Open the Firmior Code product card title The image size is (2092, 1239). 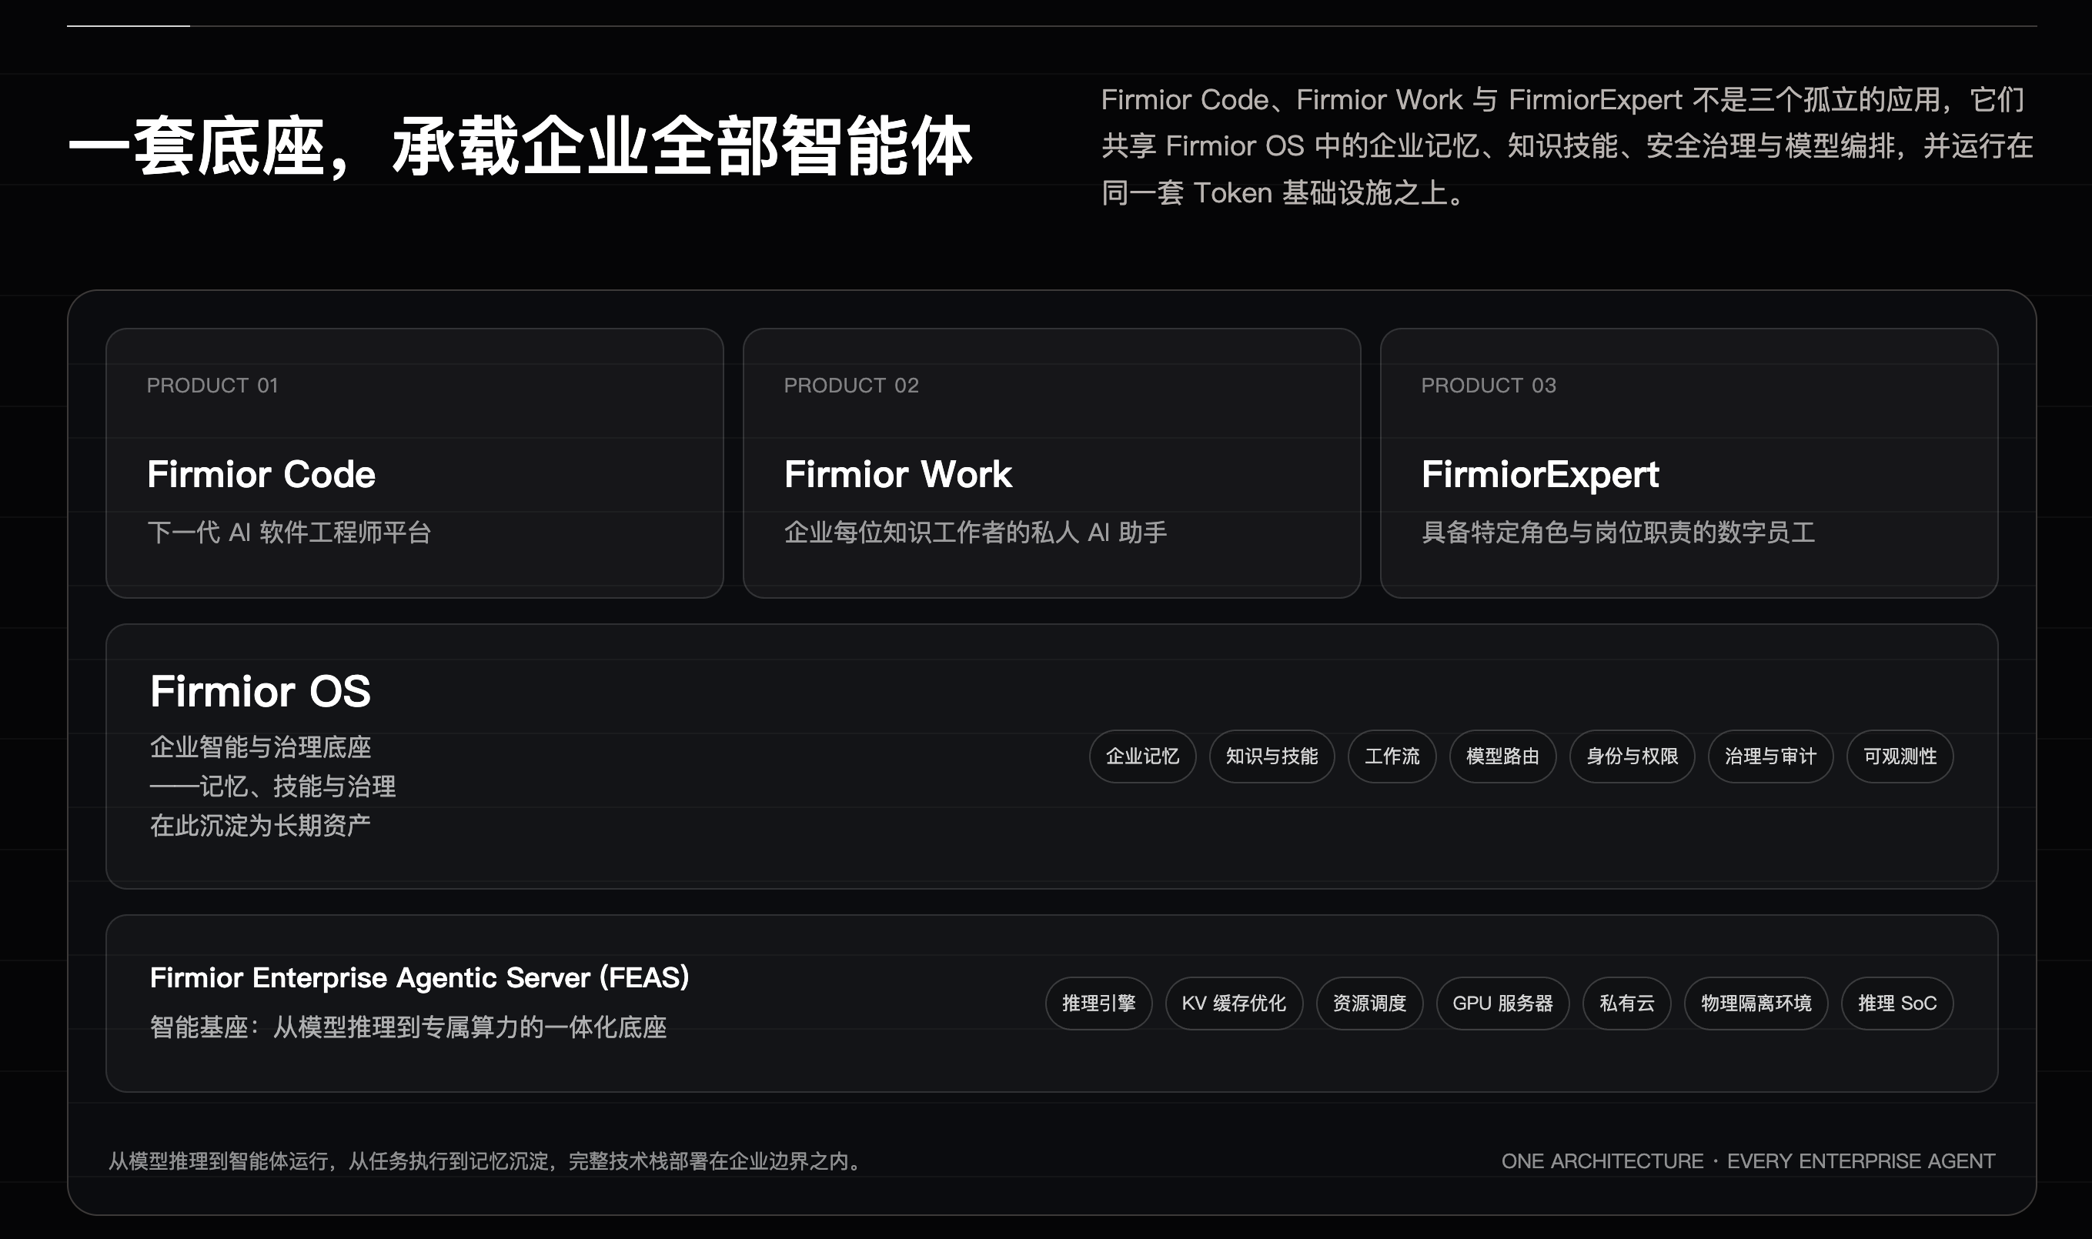click(x=261, y=474)
